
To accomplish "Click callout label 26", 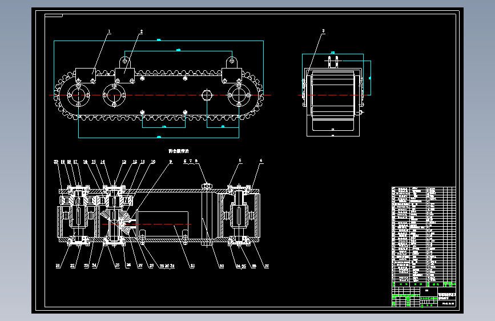I will tap(128, 266).
